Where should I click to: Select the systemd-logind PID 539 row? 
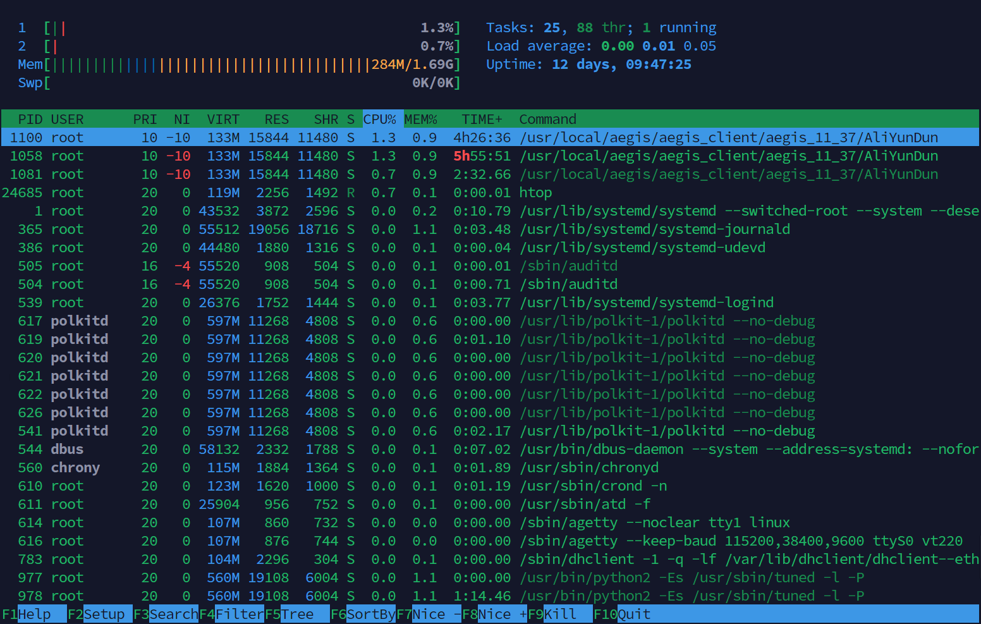[490, 303]
